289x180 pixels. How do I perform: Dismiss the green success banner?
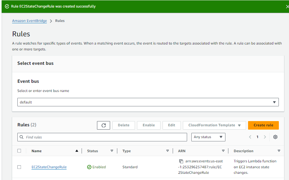coord(287,7)
